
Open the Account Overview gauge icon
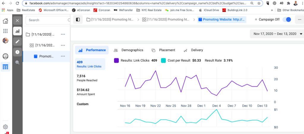5,56
